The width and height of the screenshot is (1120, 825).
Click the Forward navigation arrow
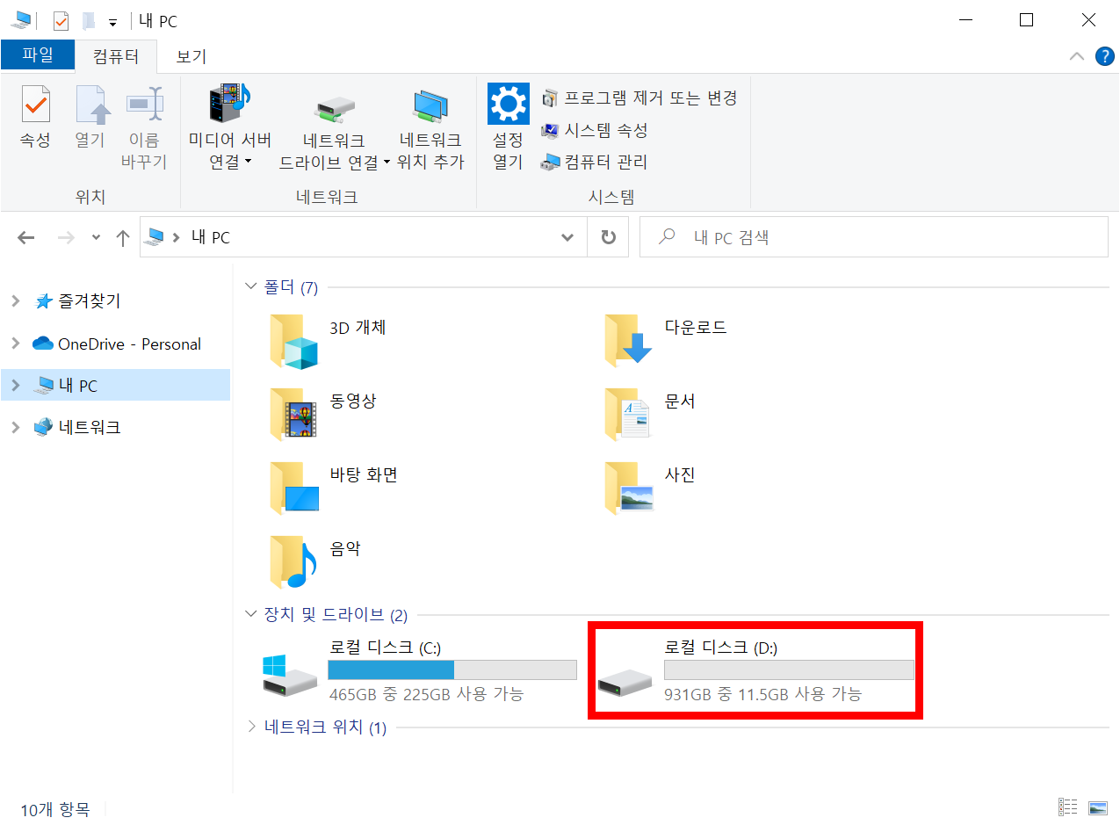65,237
